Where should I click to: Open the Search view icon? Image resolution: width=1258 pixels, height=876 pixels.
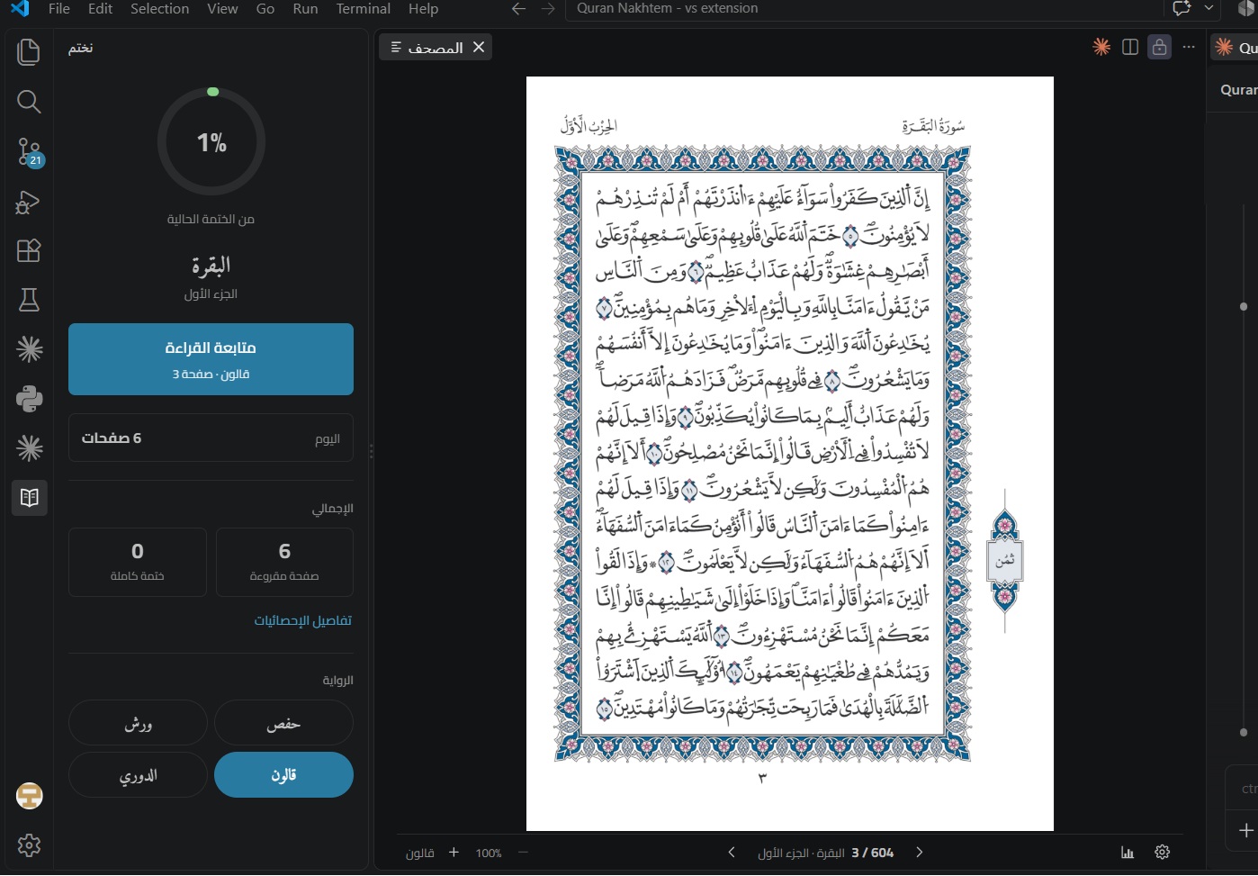click(x=29, y=102)
